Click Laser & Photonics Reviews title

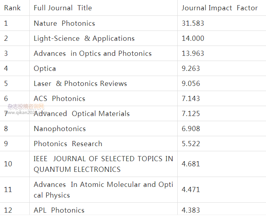[80, 84]
